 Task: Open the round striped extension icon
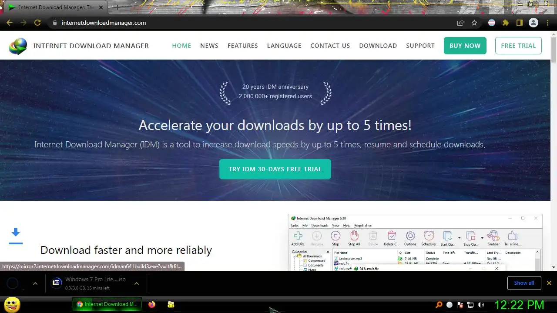(492, 23)
